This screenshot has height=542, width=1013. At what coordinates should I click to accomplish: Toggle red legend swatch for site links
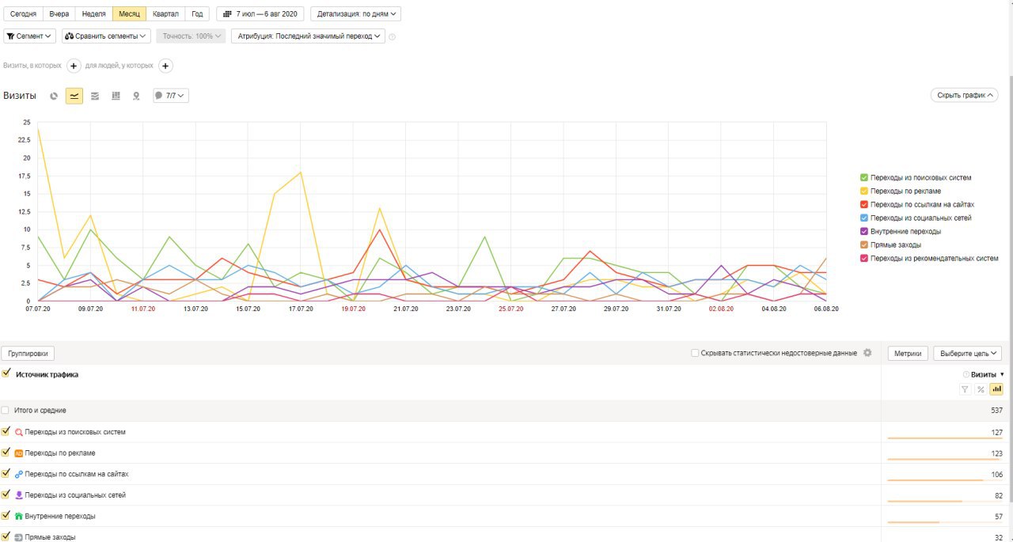coord(864,204)
